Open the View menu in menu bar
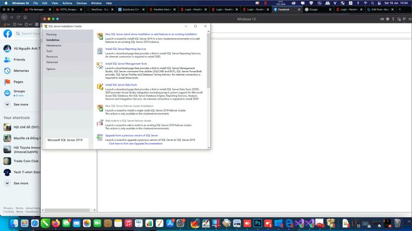Screen dimensions: 412x231 (55, 3)
